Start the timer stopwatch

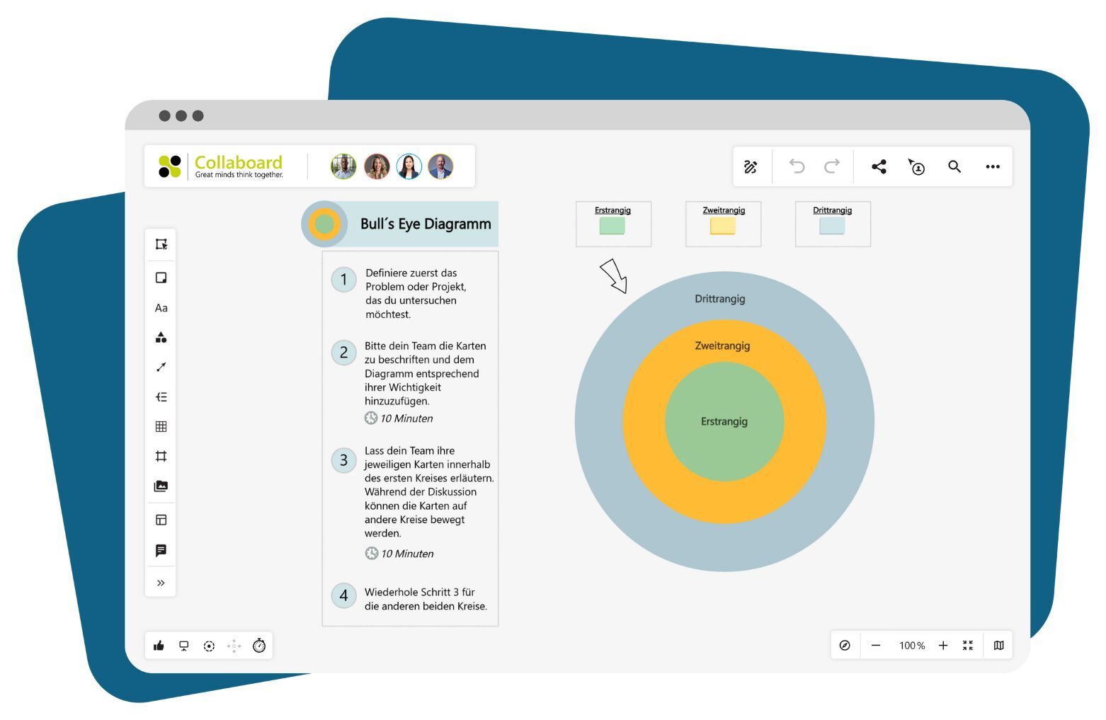(x=259, y=646)
